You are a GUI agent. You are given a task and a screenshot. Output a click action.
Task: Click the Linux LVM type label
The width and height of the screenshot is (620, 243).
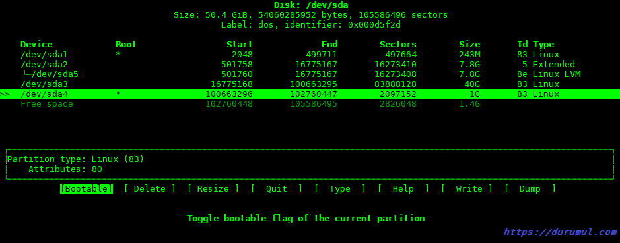(x=557, y=74)
